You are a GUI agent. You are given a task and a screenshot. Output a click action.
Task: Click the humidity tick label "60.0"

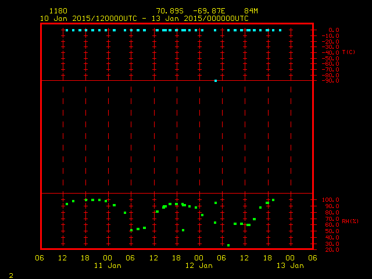332,225
